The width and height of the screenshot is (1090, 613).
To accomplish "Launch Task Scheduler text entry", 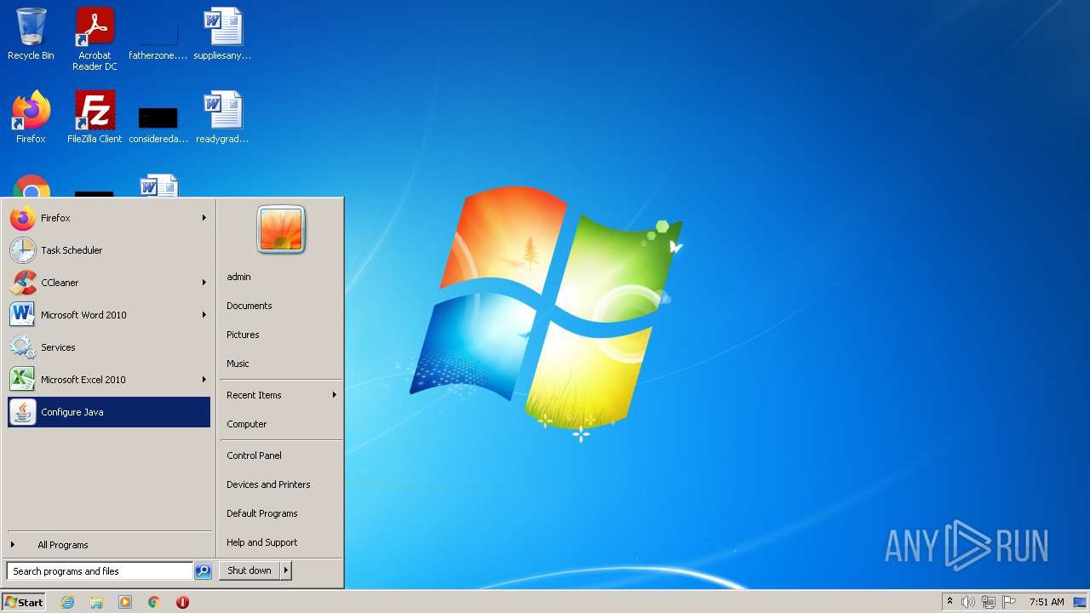I will click(x=72, y=250).
